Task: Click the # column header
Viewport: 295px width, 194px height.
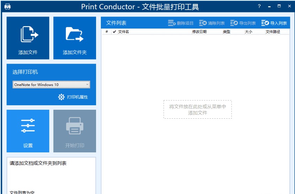Action: pos(107,32)
